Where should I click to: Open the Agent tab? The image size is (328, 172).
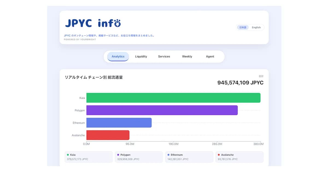(210, 57)
